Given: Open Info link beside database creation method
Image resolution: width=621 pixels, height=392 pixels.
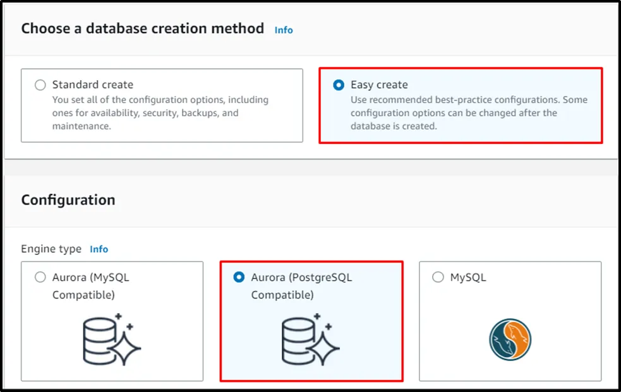Looking at the screenshot, I should (x=284, y=30).
